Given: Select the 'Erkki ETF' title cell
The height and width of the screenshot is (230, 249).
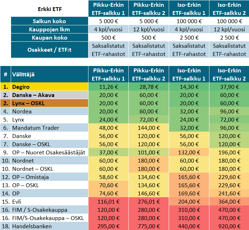Looking at the screenshot, I should (50, 9).
